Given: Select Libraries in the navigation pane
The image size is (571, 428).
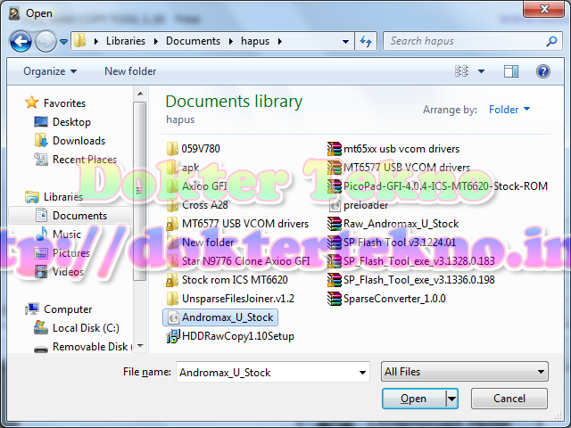Looking at the screenshot, I should tap(54, 197).
